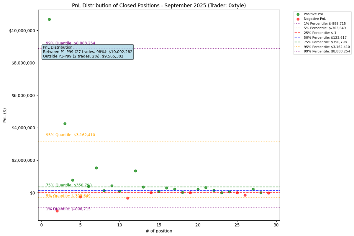The height and width of the screenshot is (236, 354).
Task: Click the PnL ($) y-axis label
Action: (x=5, y=115)
